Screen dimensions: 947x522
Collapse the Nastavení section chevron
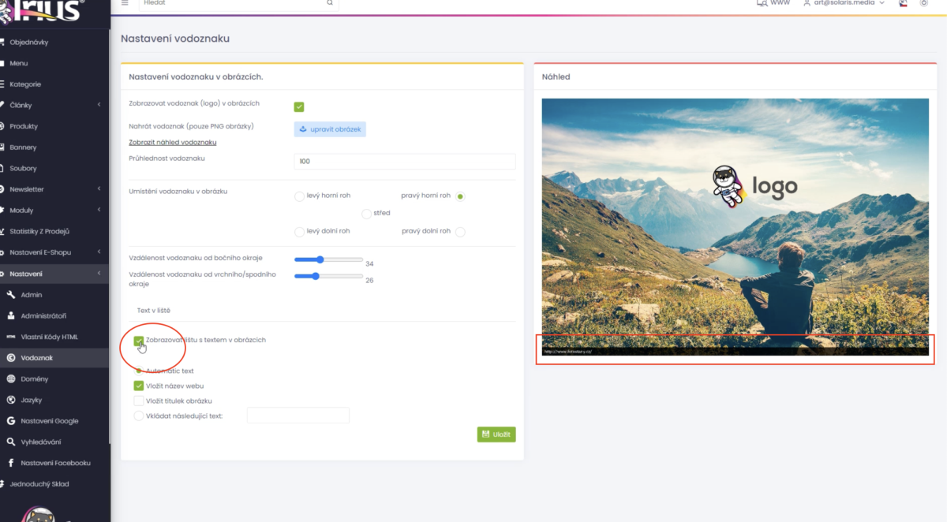coord(99,274)
